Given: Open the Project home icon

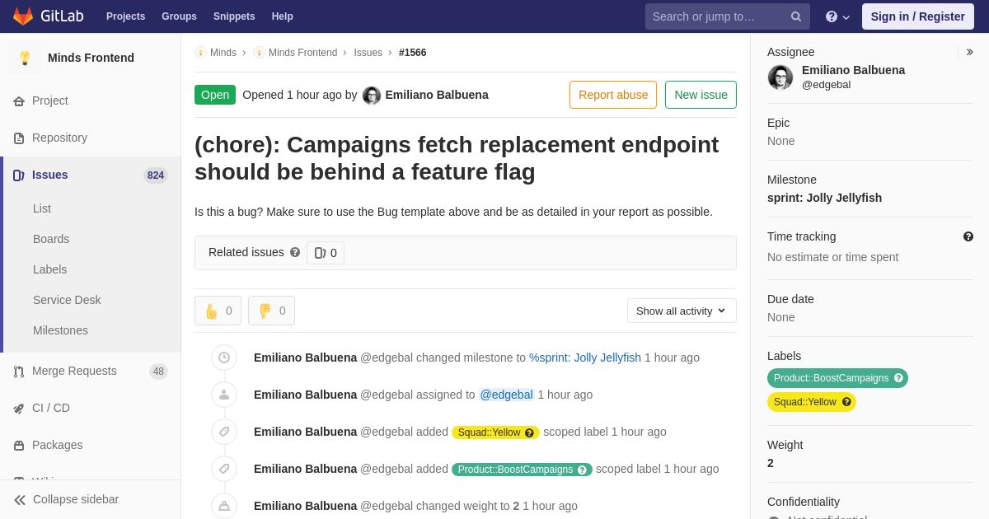Looking at the screenshot, I should click(x=19, y=101).
